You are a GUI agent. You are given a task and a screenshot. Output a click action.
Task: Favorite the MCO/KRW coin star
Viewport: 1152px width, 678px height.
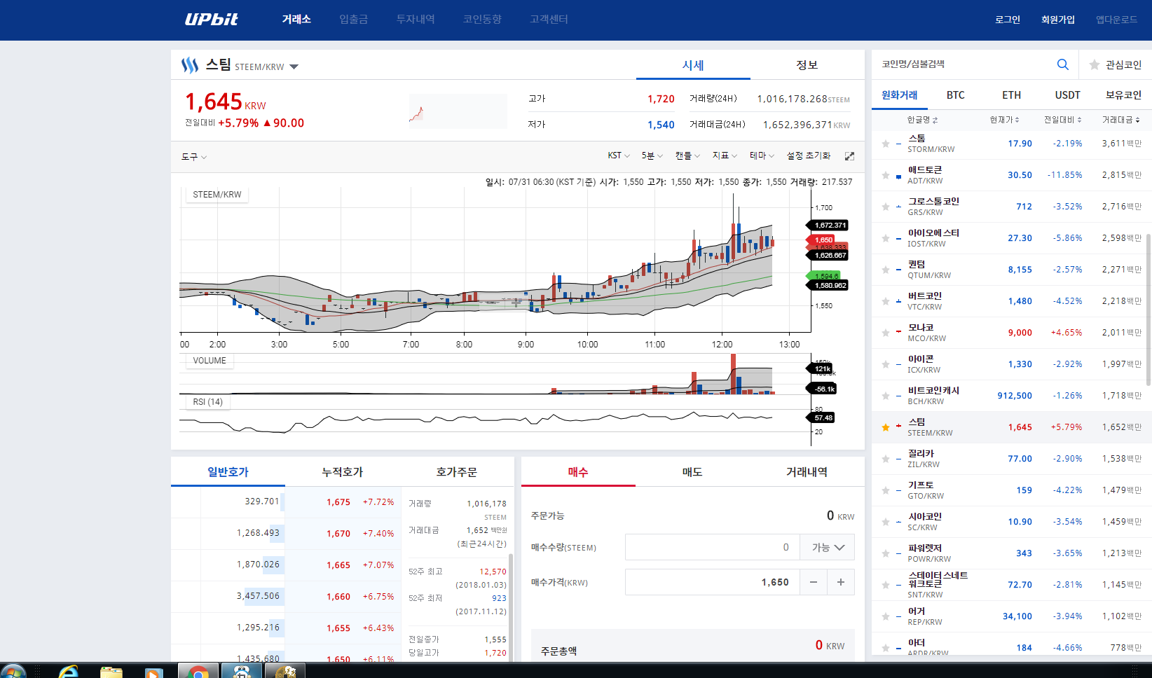pyautogui.click(x=886, y=333)
